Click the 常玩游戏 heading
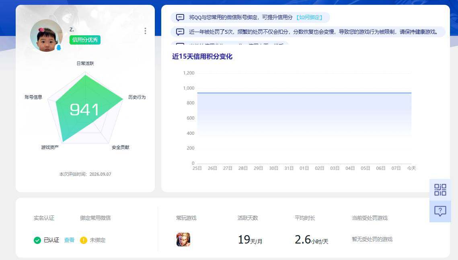Image resolution: width=458 pixels, height=260 pixels. pyautogui.click(x=186, y=218)
